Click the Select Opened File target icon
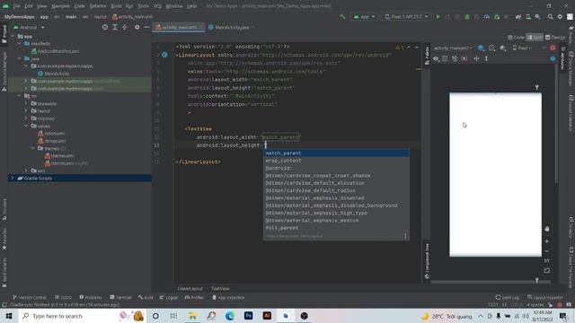This screenshot has width=575, height=323. [x=105, y=27]
